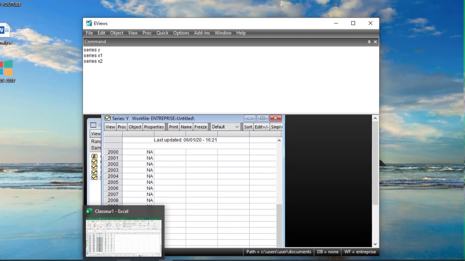Click the series icon in Series Y title bar
The image size is (465, 261).
[108, 118]
